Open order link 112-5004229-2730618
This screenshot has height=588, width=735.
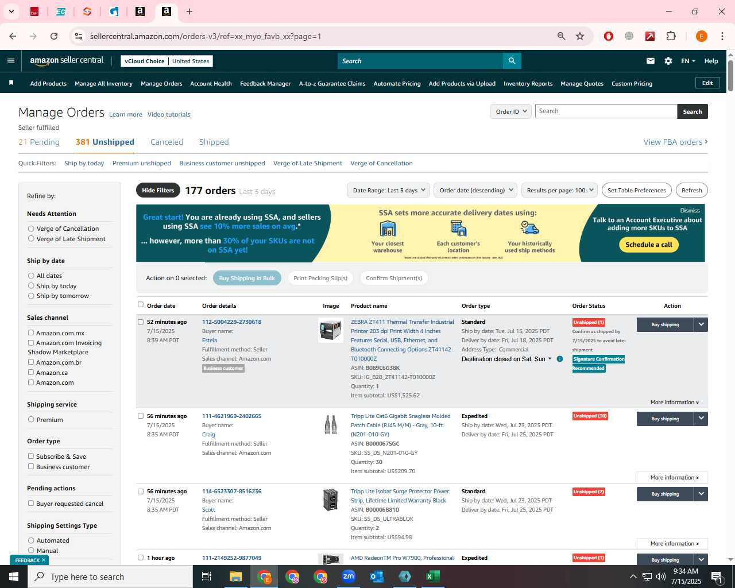[231, 322]
